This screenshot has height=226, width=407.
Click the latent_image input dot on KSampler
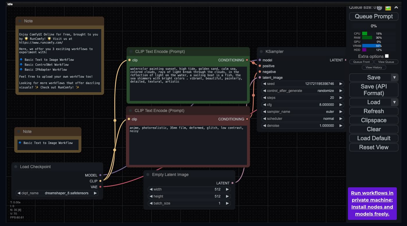coord(259,78)
